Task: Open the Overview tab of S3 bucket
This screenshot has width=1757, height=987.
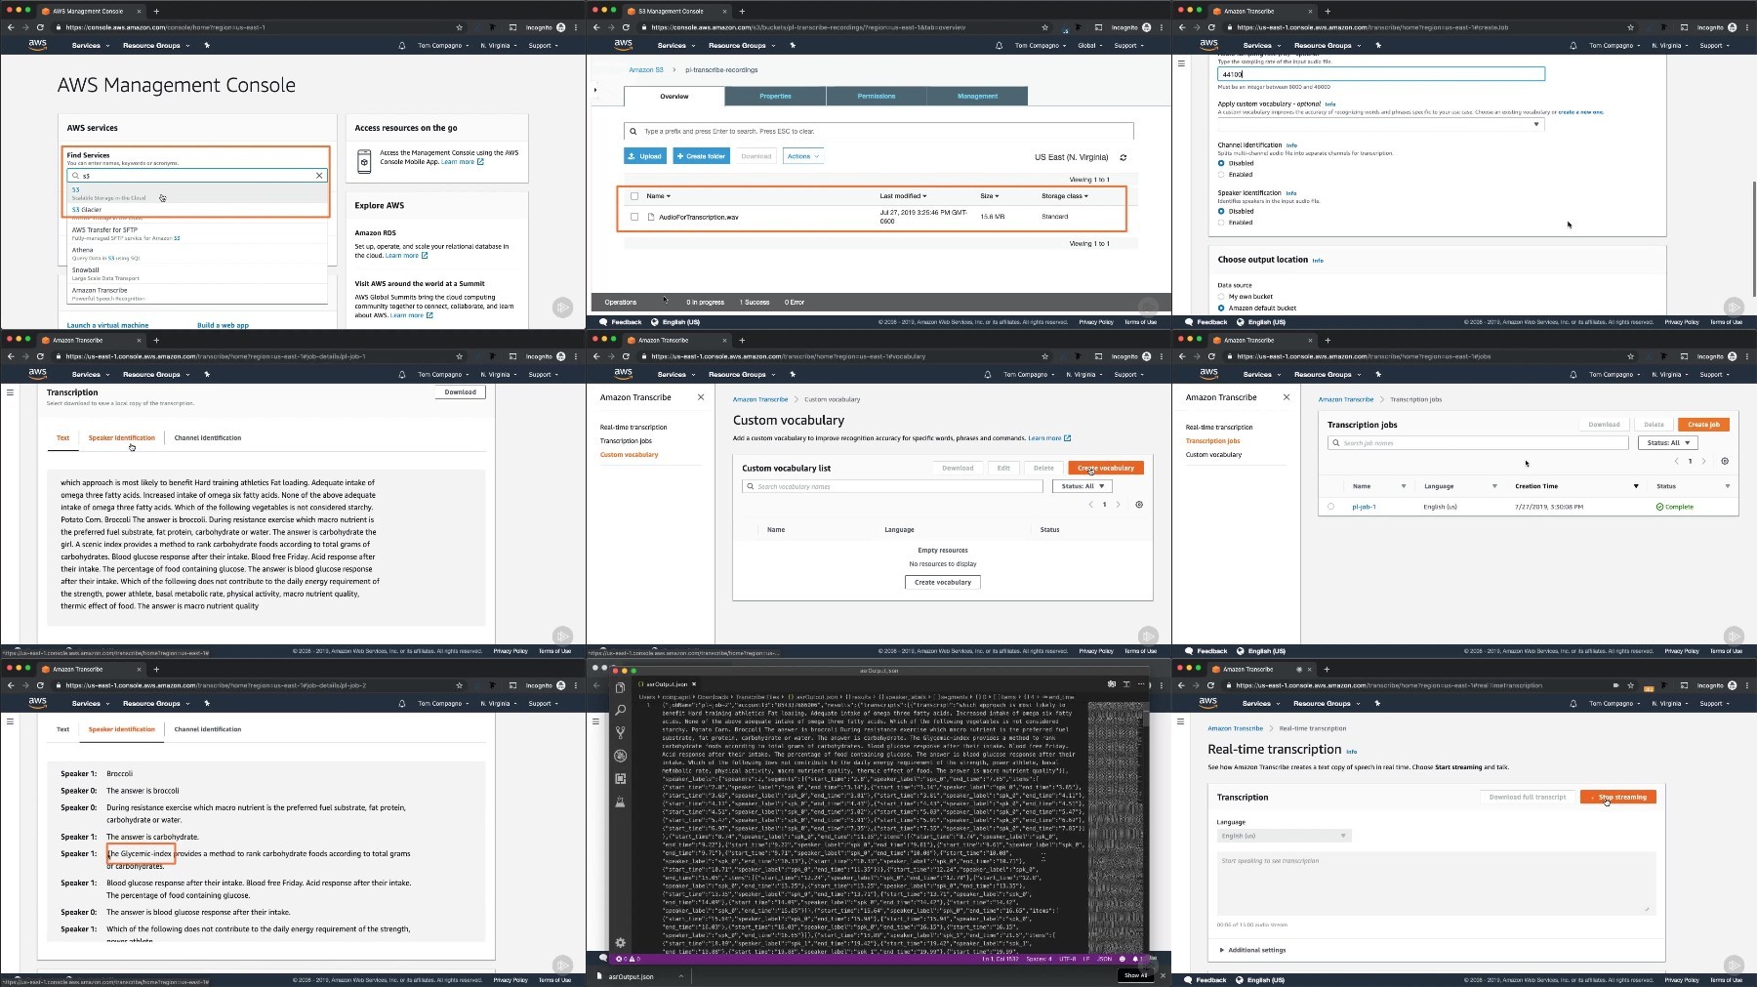Action: click(674, 96)
